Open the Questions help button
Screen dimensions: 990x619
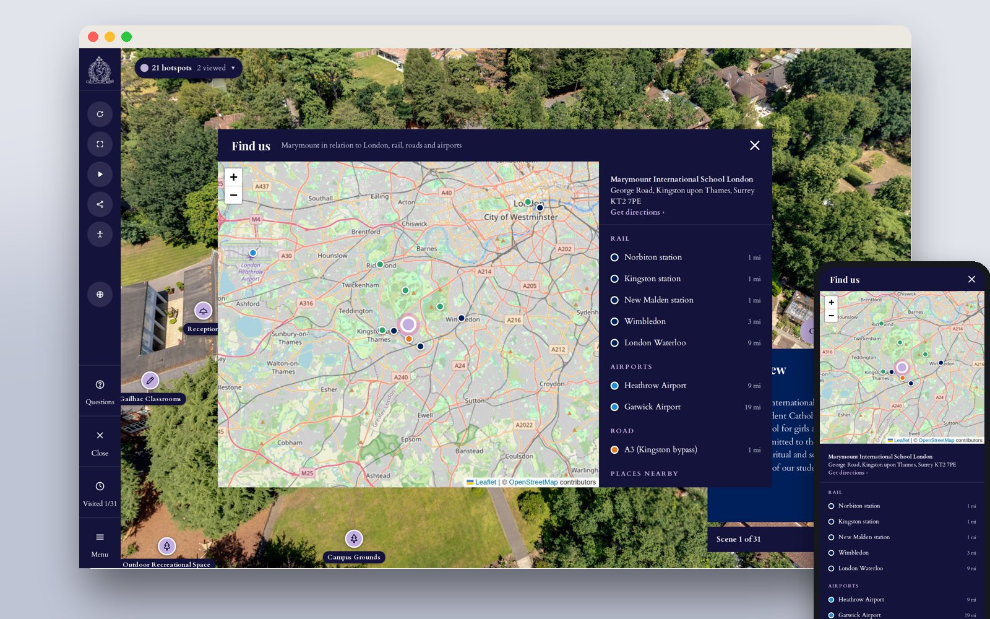point(100,391)
